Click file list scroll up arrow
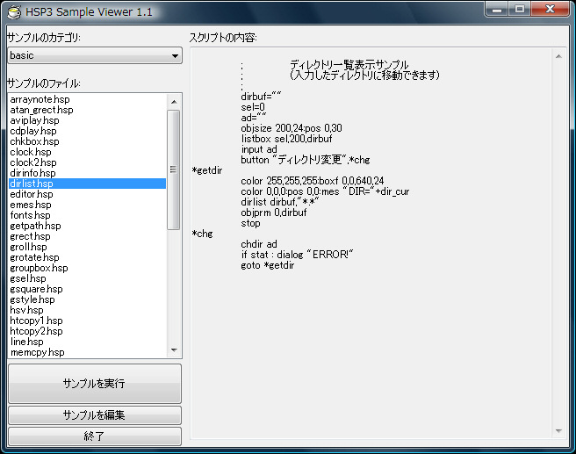The image size is (576, 454). [174, 102]
